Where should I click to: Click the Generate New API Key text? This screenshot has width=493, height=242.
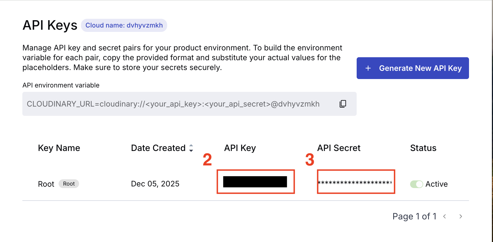[420, 68]
